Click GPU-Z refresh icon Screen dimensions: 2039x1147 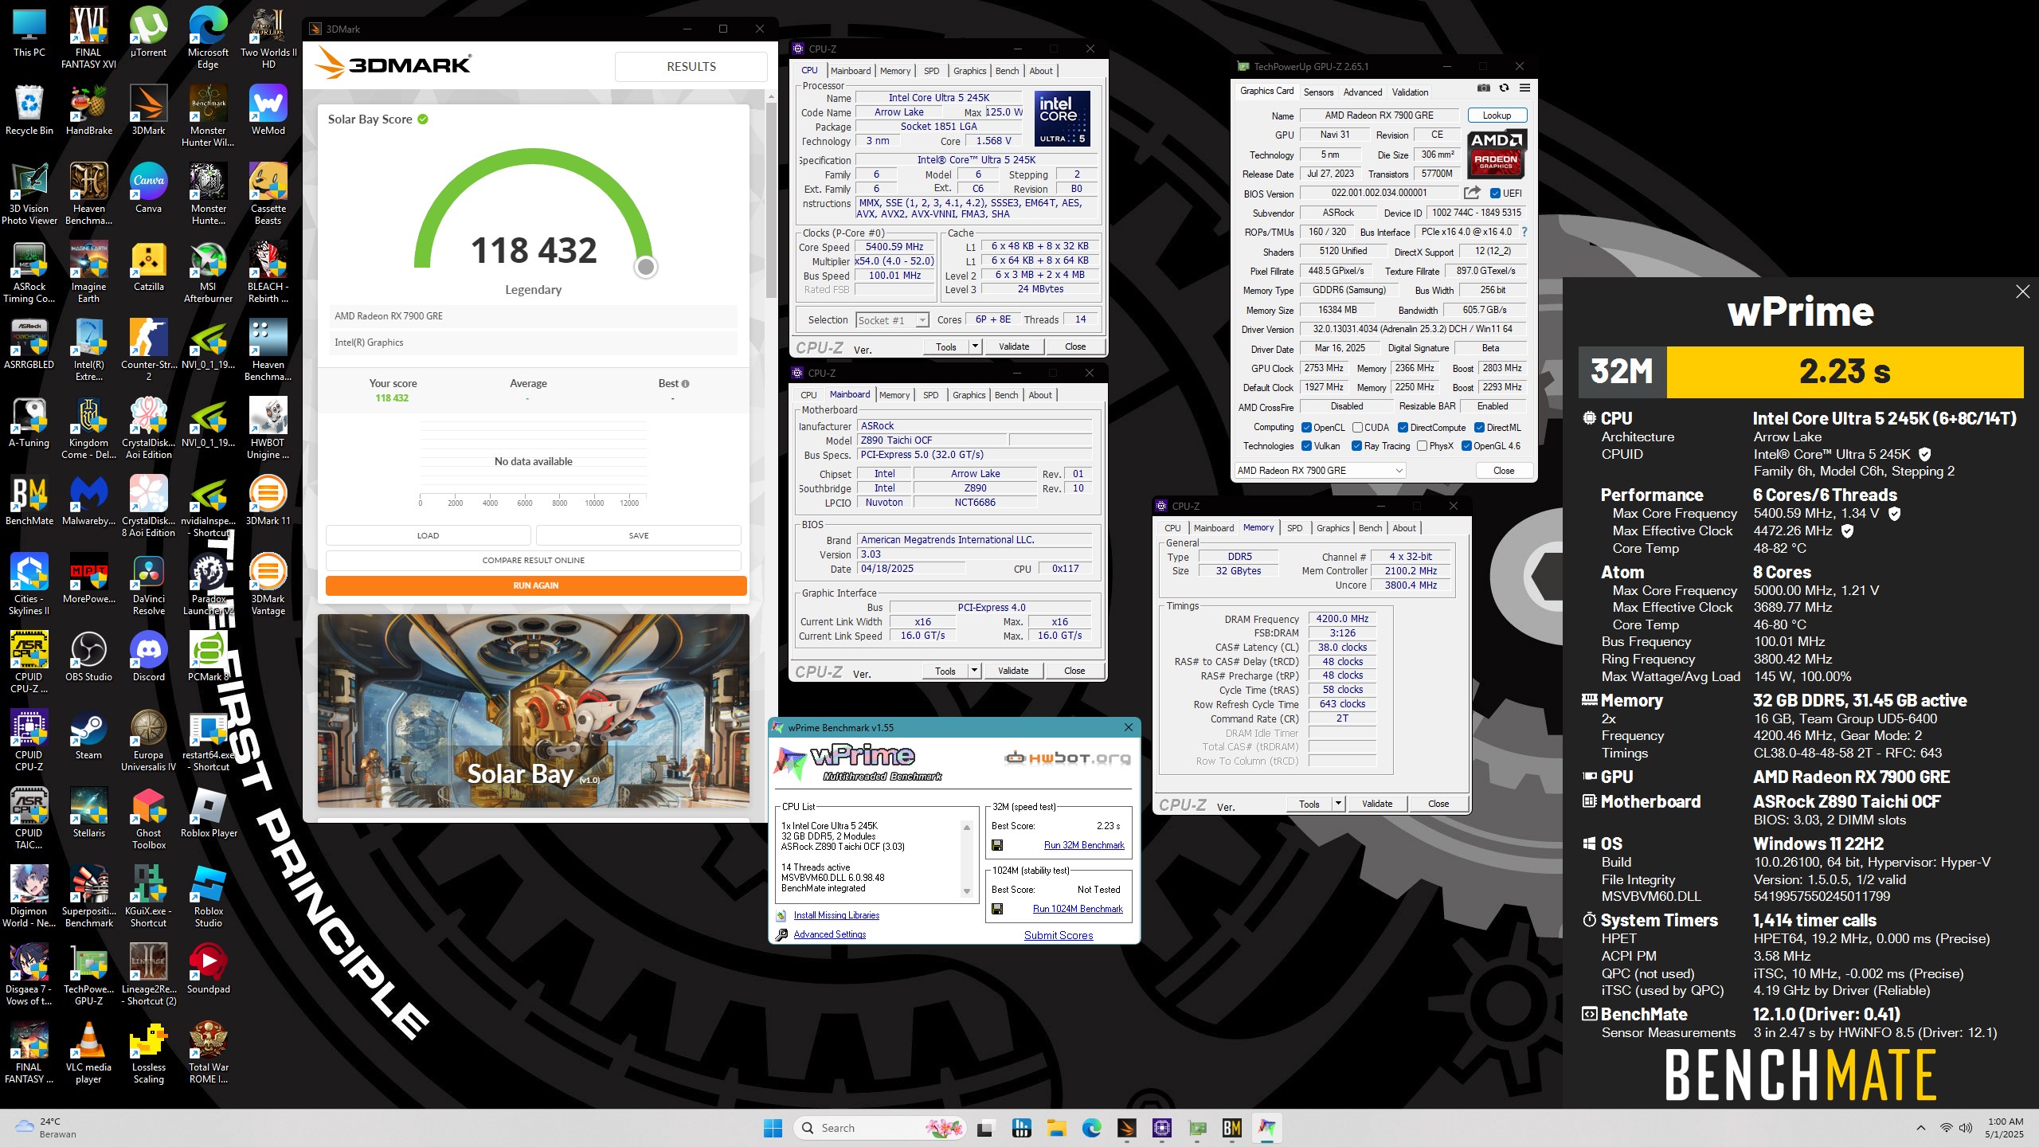(1504, 88)
